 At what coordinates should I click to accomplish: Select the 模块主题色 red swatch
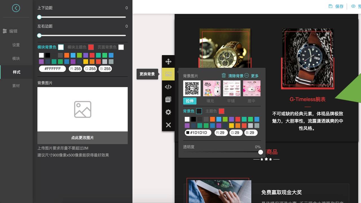point(91,47)
